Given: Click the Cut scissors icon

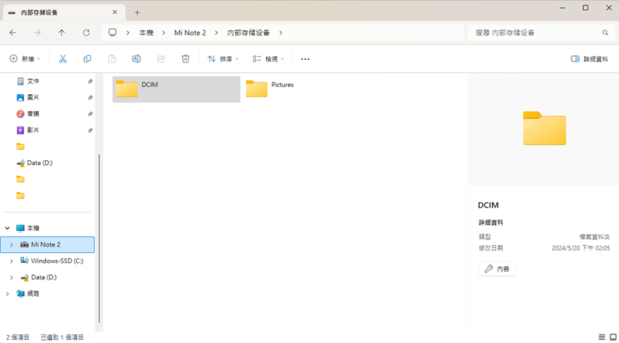Looking at the screenshot, I should [x=62, y=59].
